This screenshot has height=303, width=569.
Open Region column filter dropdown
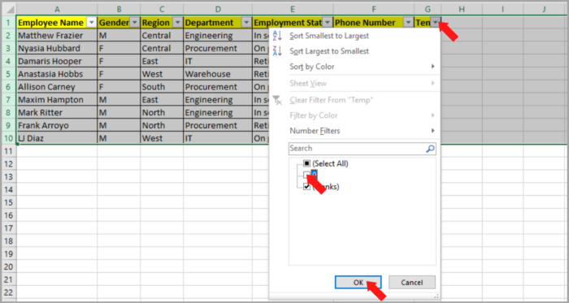[x=177, y=23]
